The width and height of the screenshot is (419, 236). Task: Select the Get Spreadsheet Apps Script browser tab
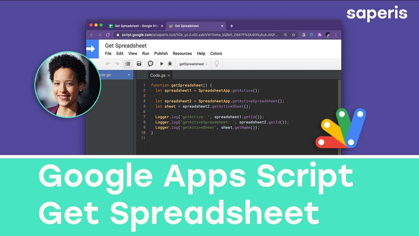click(x=195, y=26)
